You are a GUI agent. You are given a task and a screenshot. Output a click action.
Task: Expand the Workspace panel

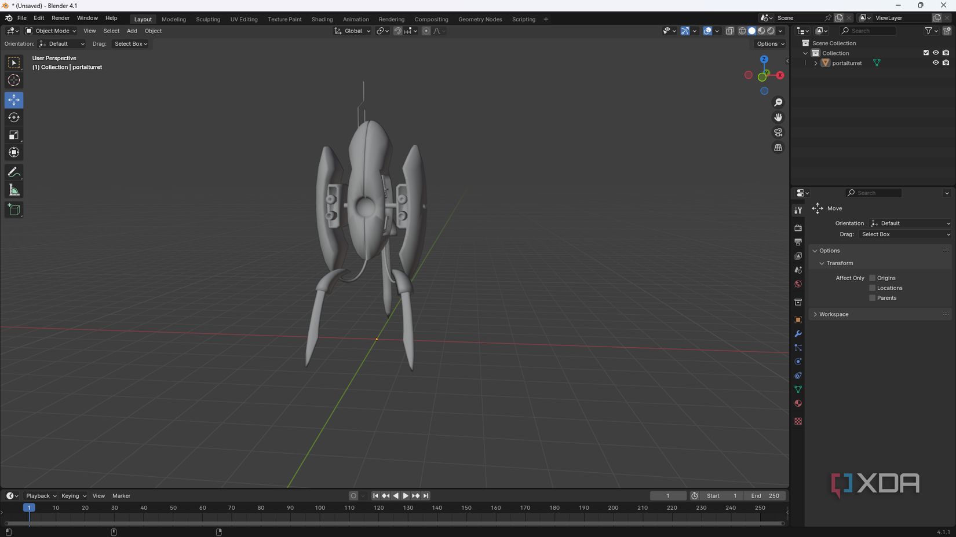(x=815, y=314)
